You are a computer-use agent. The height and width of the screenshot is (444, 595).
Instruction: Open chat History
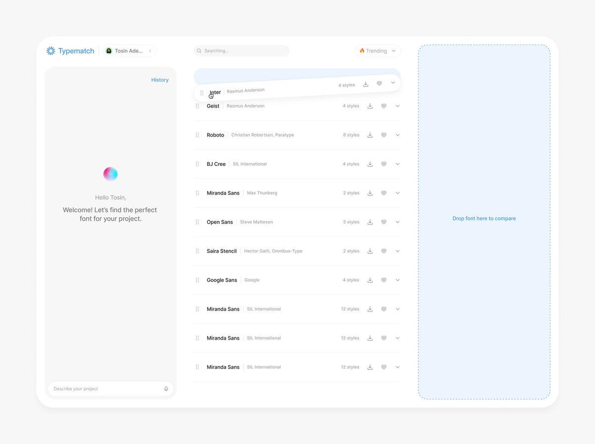click(x=160, y=80)
